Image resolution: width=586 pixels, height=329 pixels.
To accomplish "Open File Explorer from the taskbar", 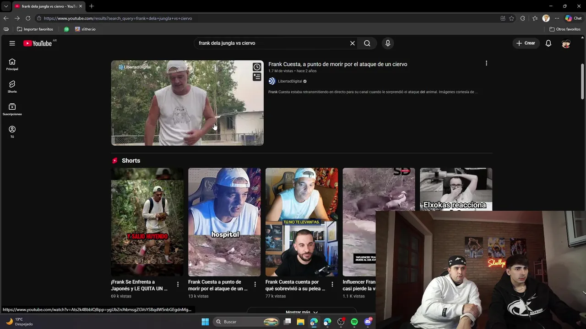I will click(301, 322).
